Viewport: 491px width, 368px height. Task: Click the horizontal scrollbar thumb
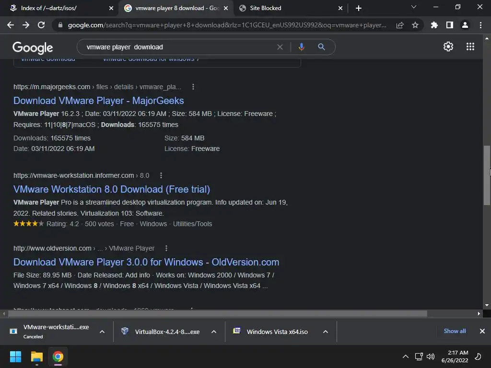point(218,313)
